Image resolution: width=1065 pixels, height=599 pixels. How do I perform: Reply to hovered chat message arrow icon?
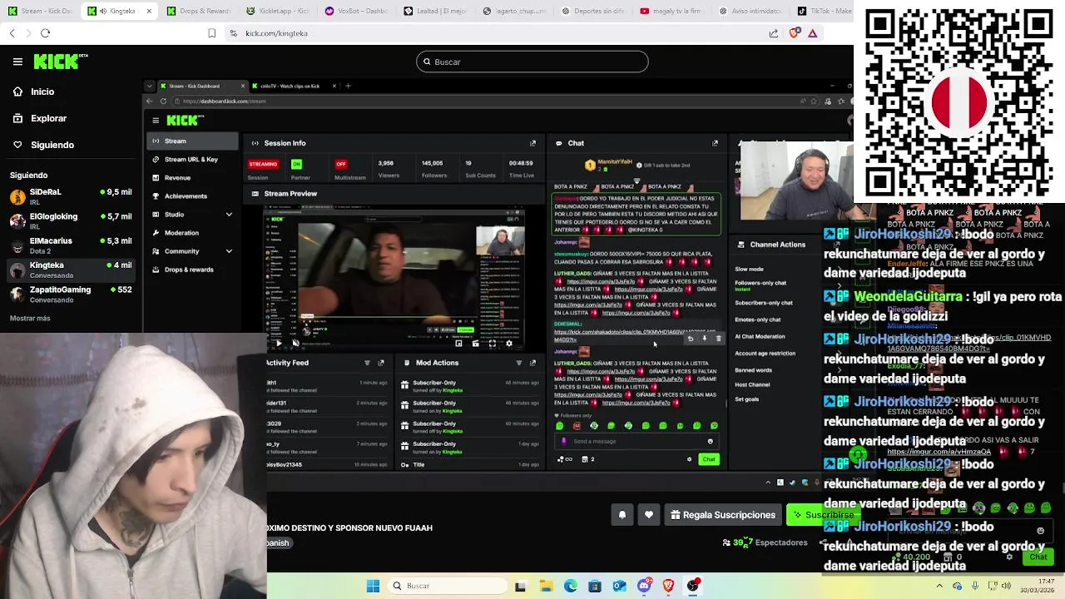pyautogui.click(x=690, y=339)
